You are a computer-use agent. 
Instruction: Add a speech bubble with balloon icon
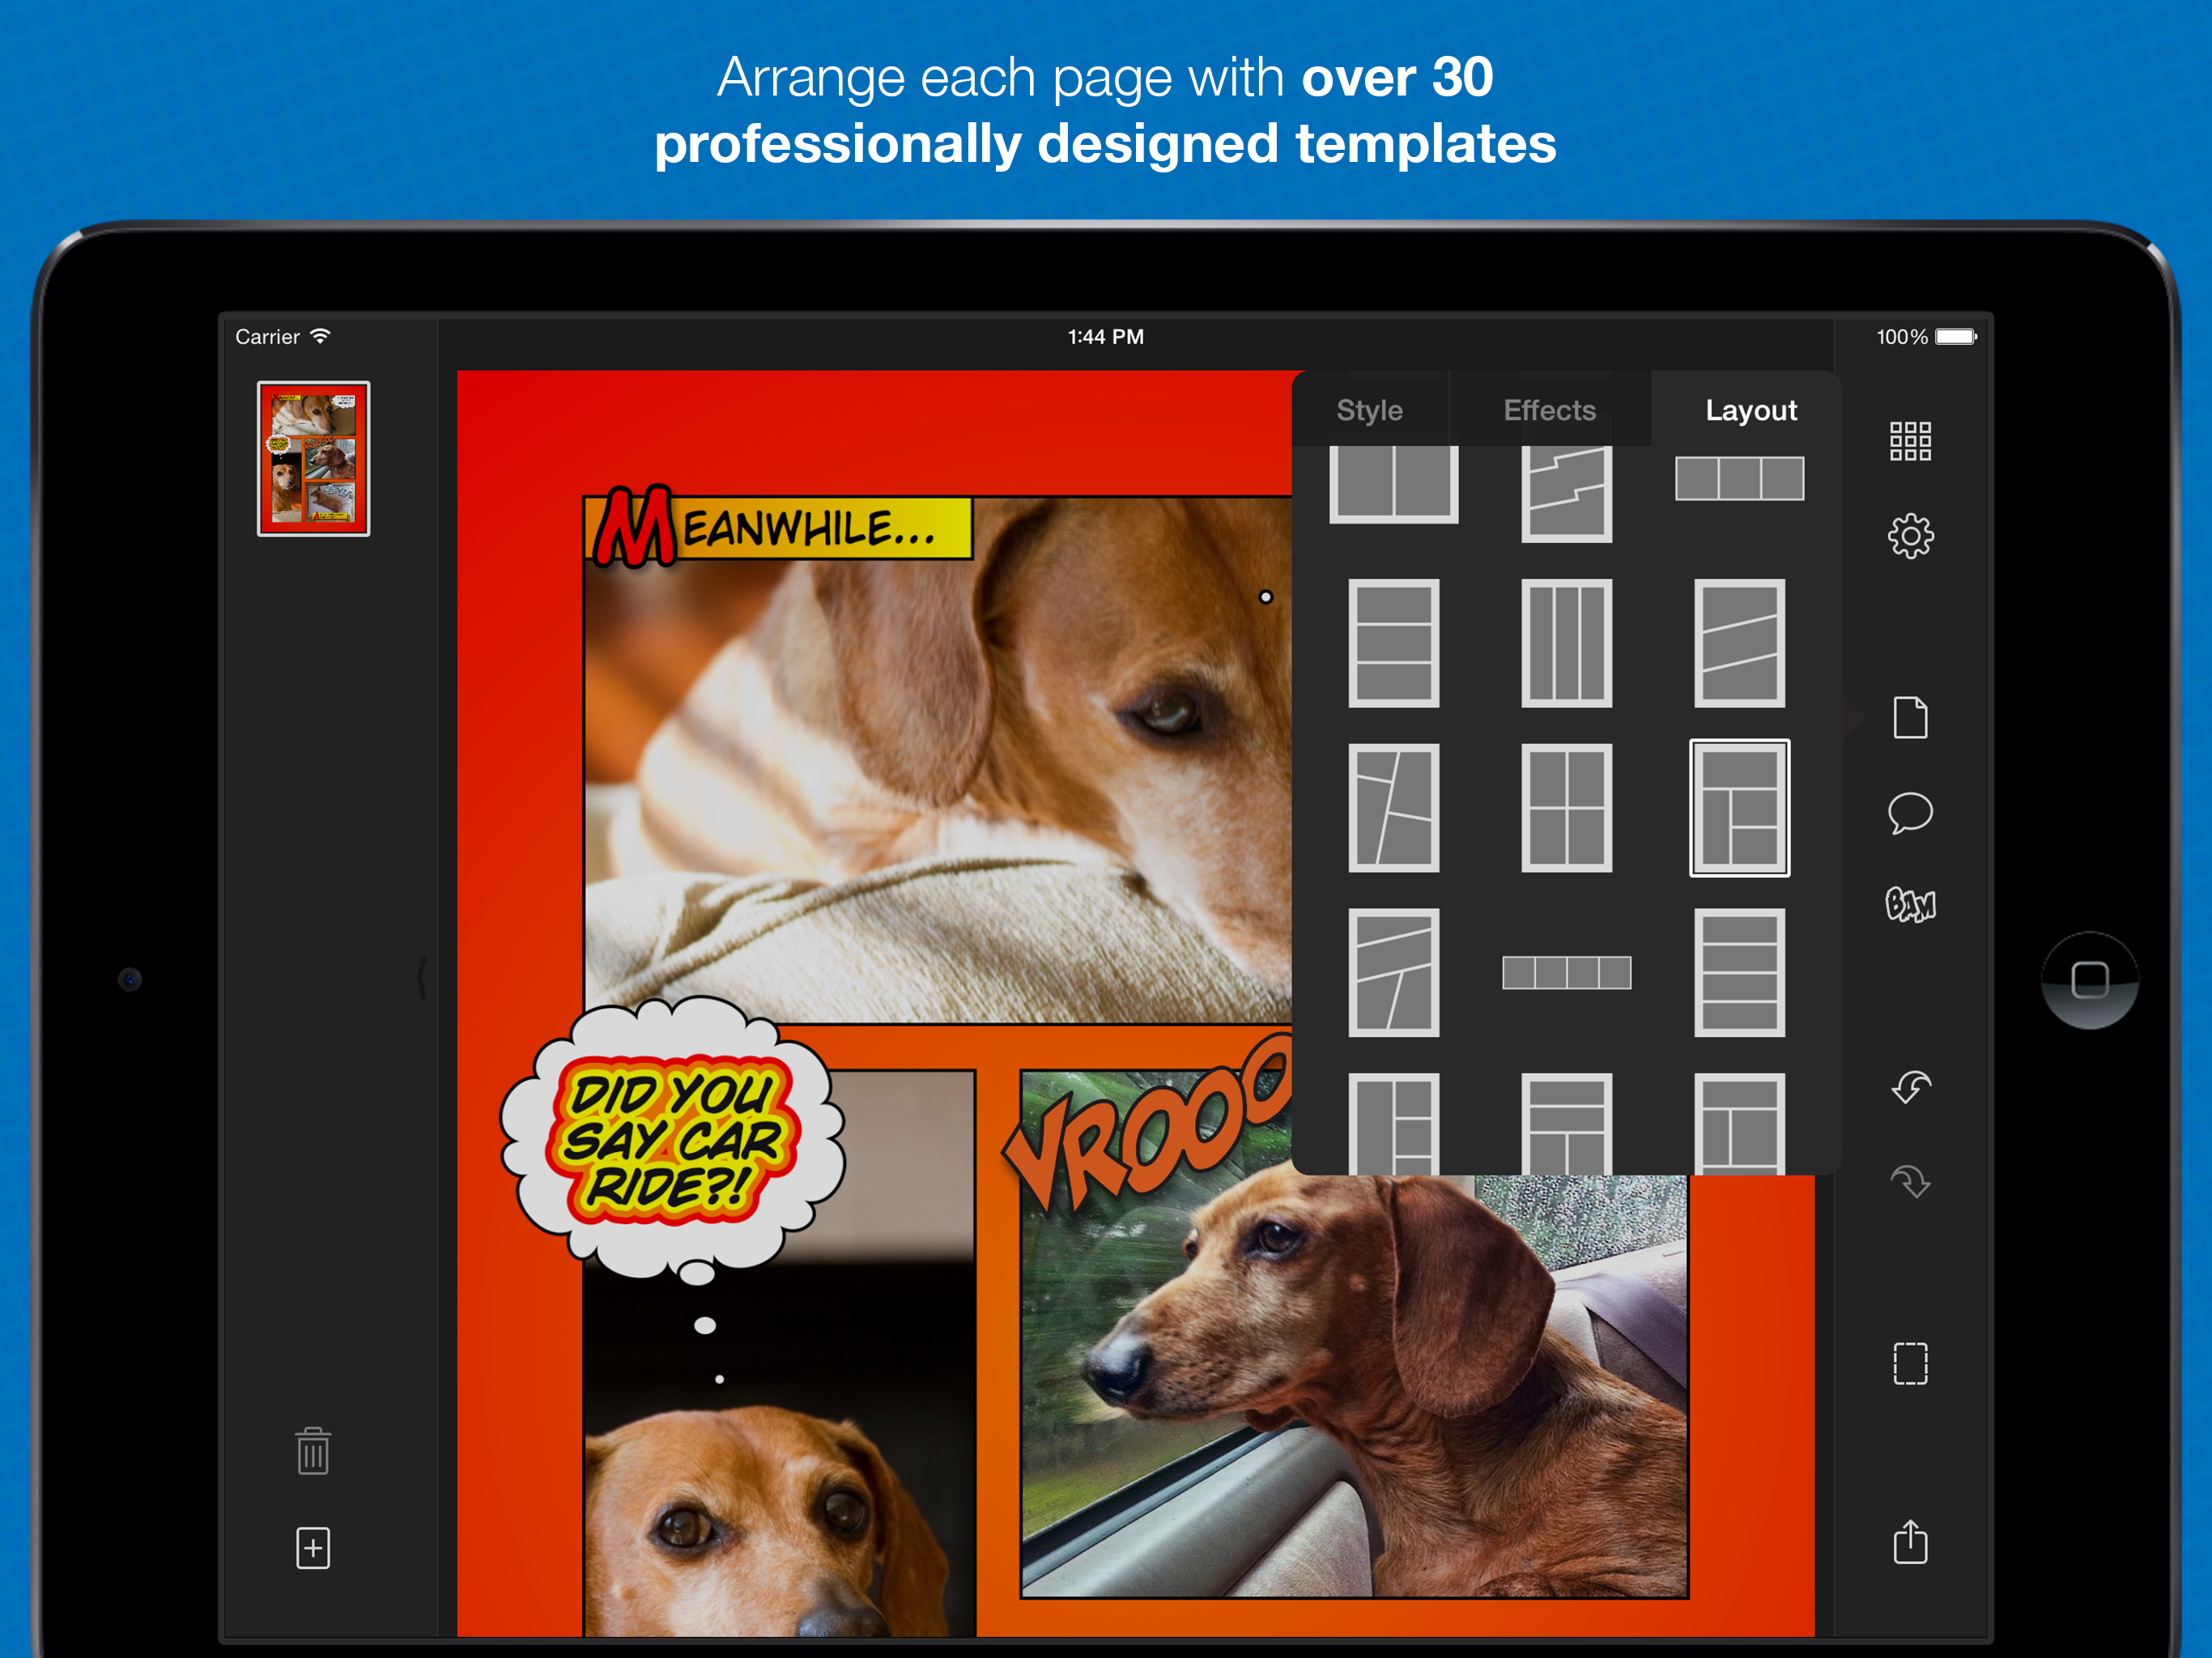(x=1909, y=812)
